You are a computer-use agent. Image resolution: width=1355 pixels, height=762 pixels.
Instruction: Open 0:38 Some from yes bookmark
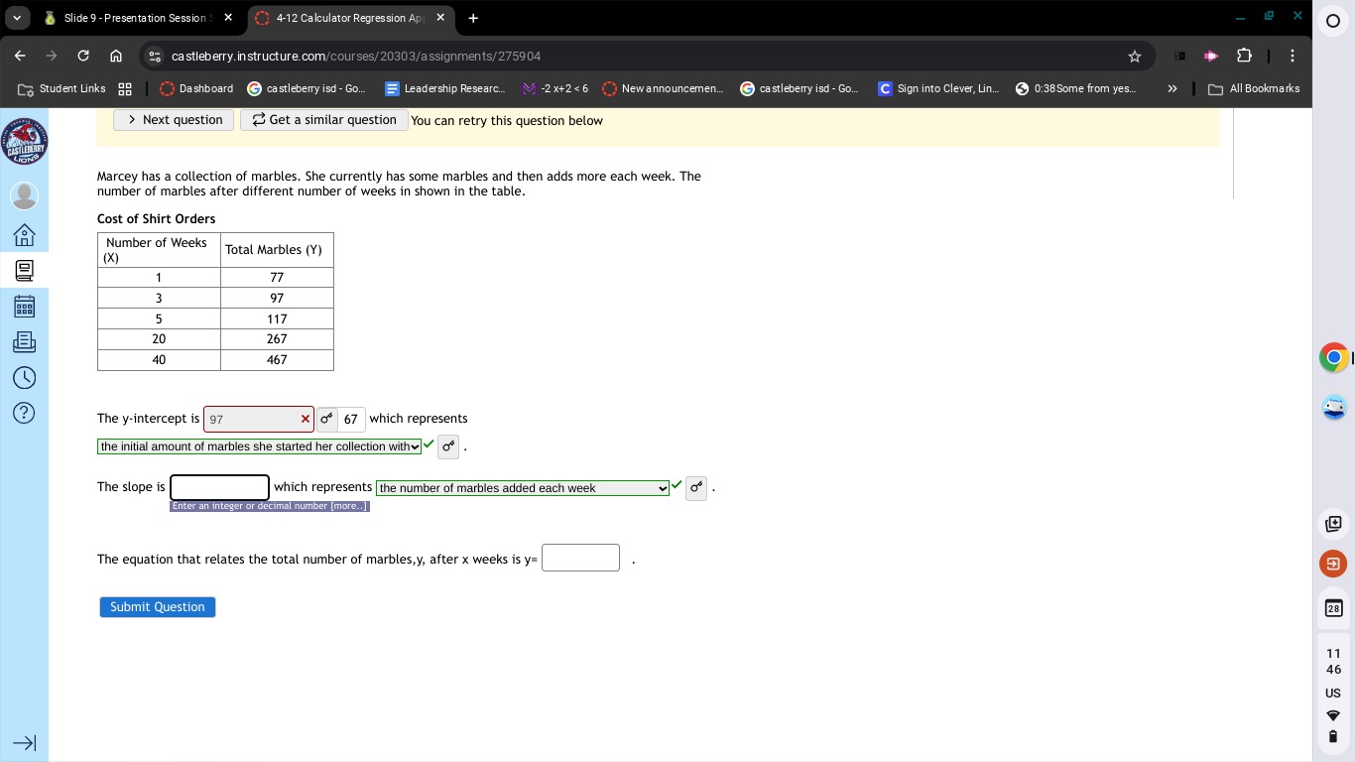point(1076,88)
